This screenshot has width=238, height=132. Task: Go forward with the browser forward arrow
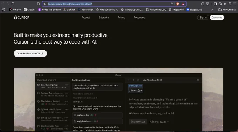click(8, 4)
